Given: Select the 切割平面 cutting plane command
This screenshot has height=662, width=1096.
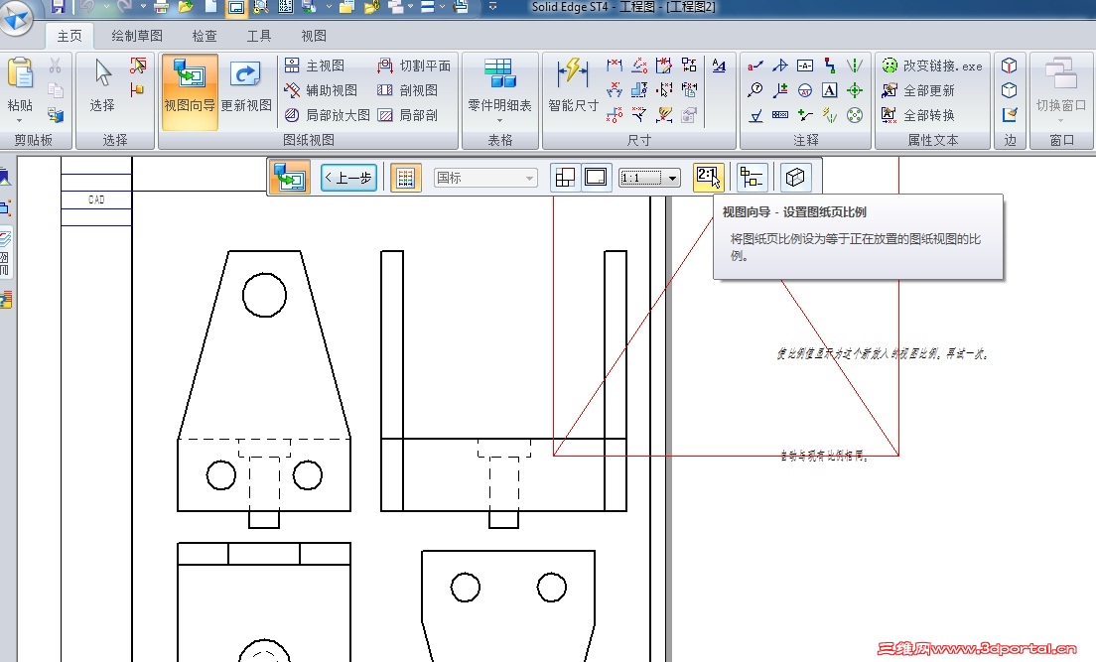Looking at the screenshot, I should (414, 66).
